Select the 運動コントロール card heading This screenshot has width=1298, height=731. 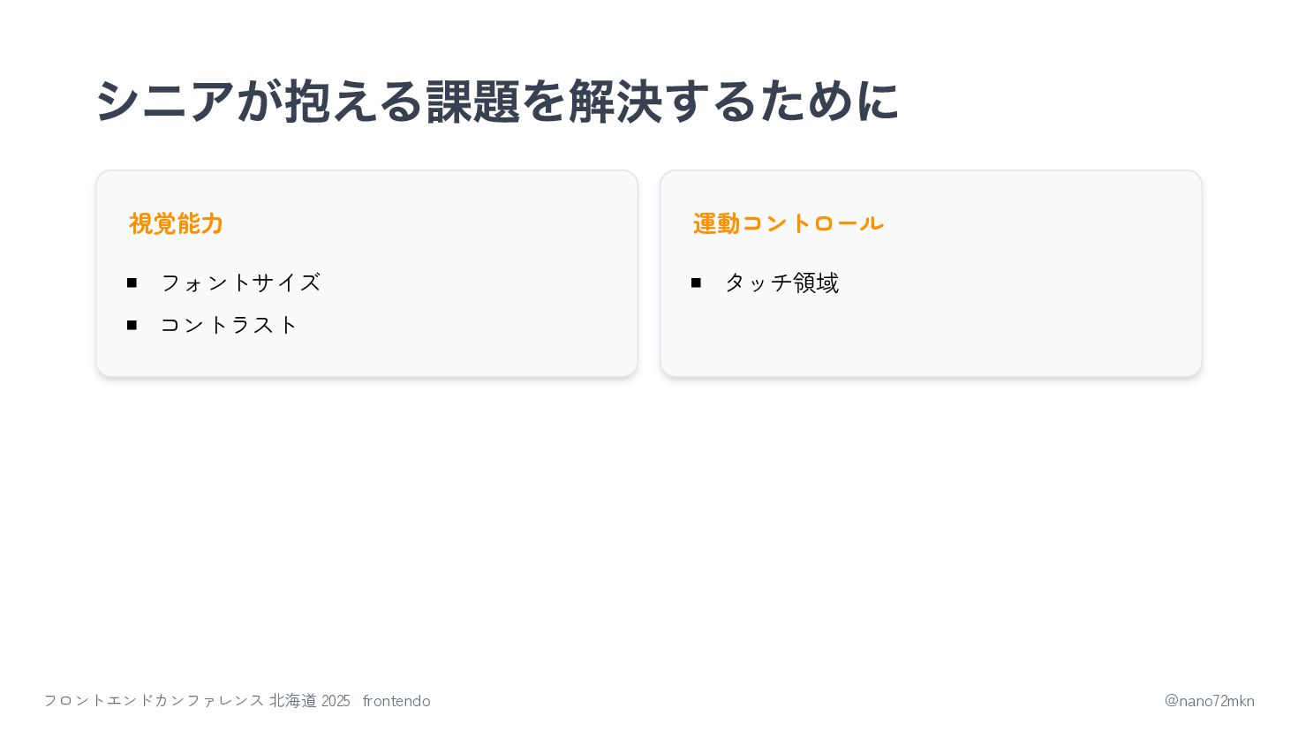click(x=789, y=223)
